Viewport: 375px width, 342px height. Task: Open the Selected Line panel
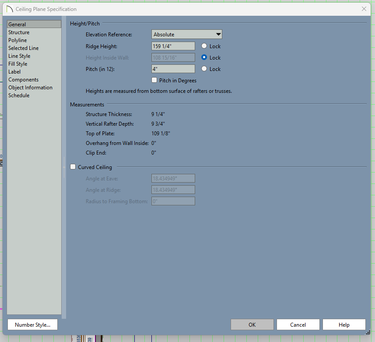pyautogui.click(x=23, y=48)
